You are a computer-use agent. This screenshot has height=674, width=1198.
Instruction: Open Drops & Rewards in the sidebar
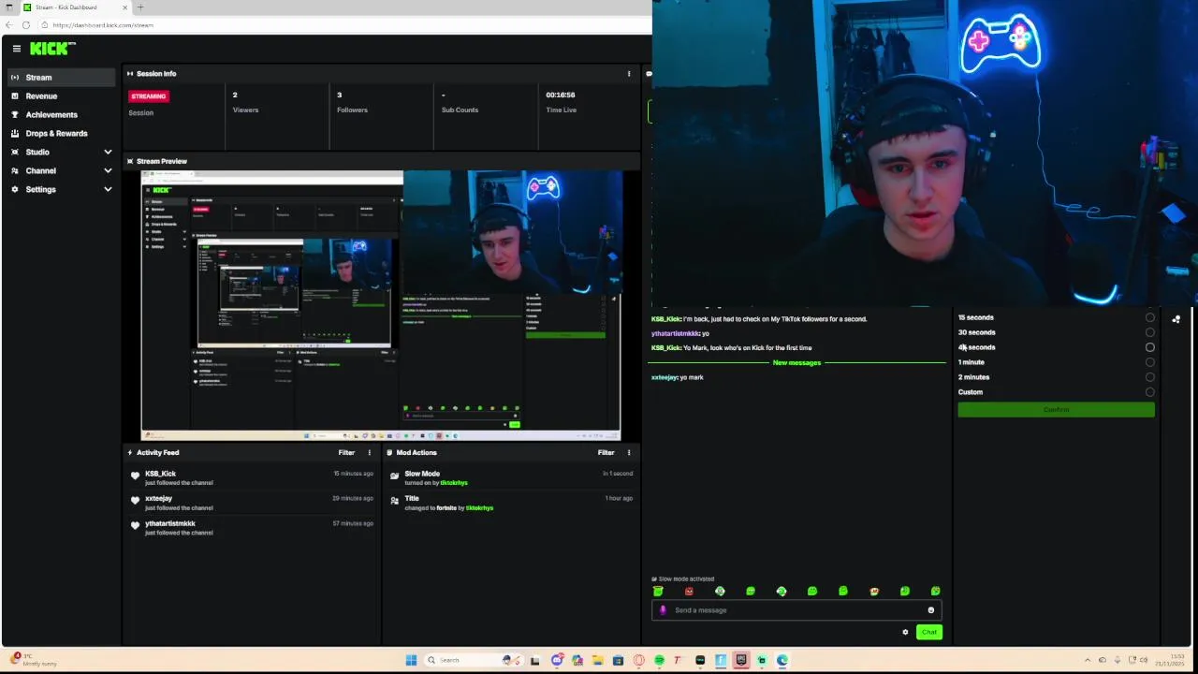[x=60, y=134]
